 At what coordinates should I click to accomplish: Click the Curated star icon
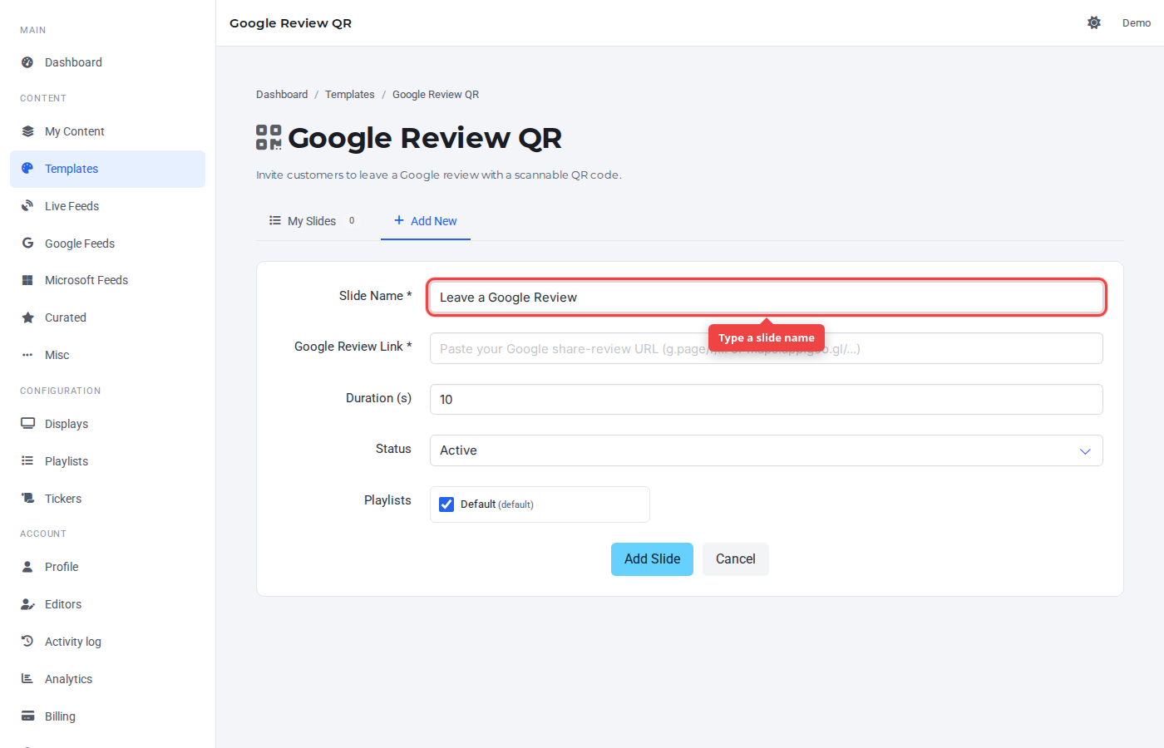point(27,317)
